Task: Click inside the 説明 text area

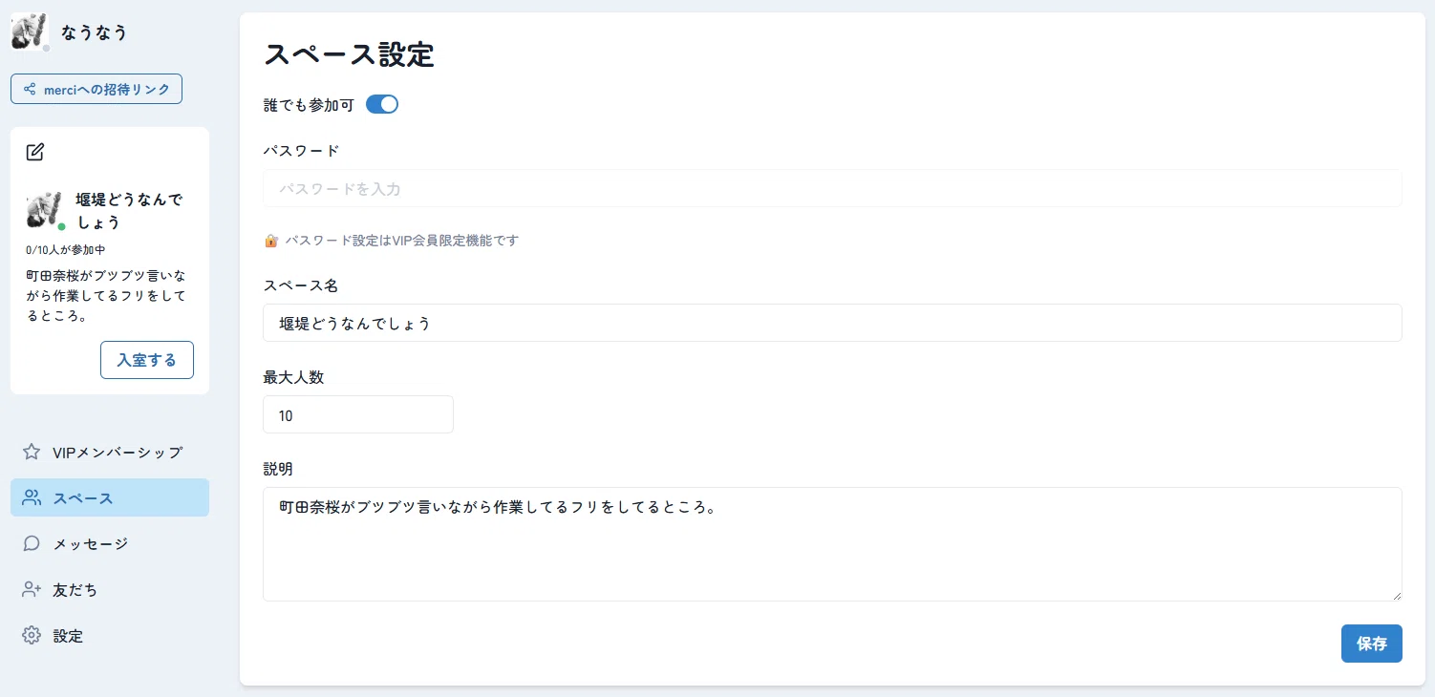Action: click(832, 544)
